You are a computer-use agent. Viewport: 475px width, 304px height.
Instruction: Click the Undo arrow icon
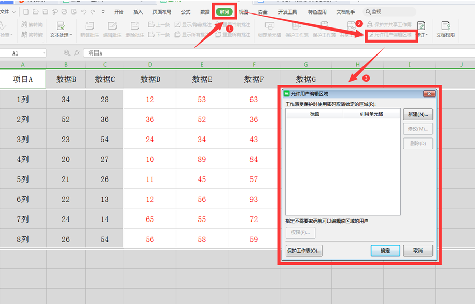coord(84,12)
